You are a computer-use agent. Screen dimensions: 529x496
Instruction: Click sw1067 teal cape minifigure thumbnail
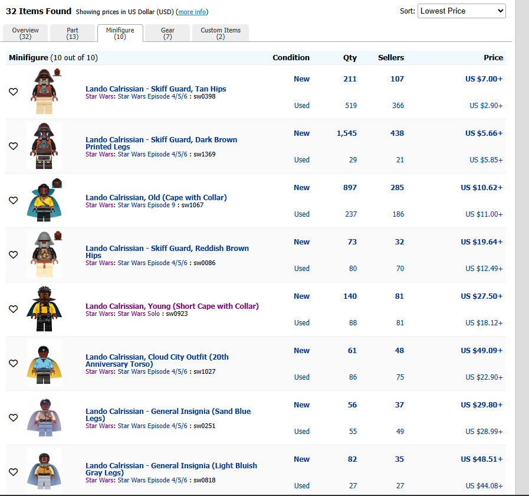(x=44, y=200)
